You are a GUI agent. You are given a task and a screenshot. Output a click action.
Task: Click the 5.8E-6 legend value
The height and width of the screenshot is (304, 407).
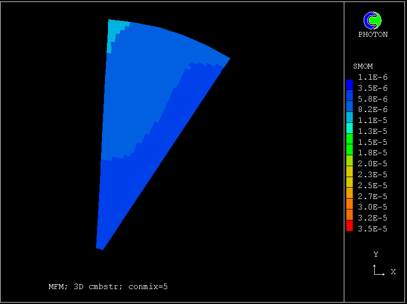click(372, 99)
